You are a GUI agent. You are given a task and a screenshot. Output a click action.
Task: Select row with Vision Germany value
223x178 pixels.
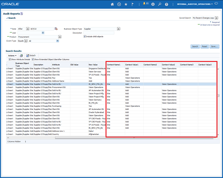point(111,100)
